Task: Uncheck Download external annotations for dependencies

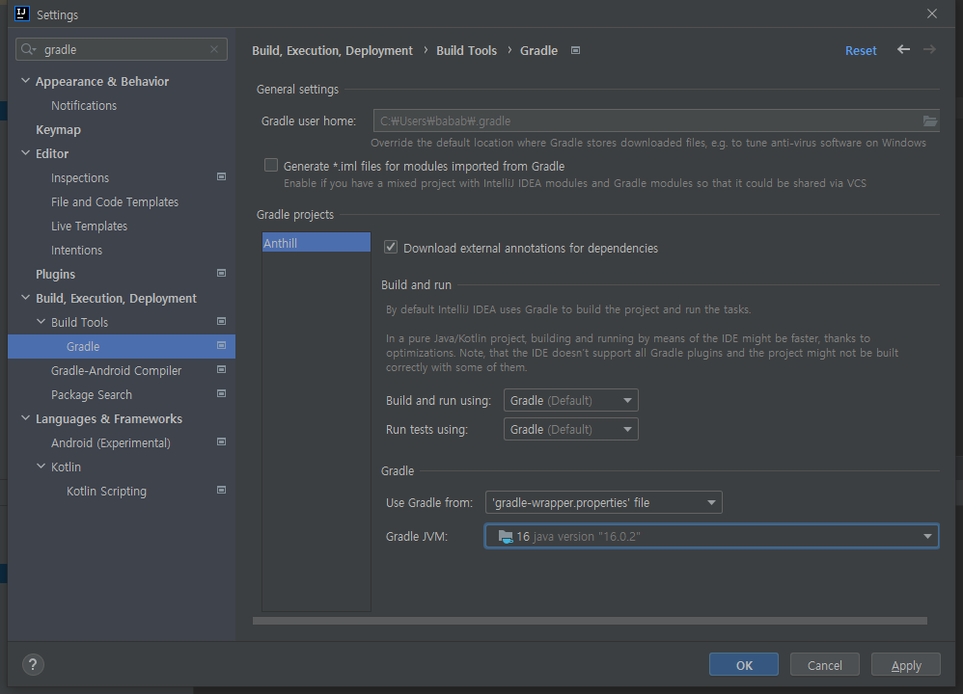Action: tap(391, 248)
